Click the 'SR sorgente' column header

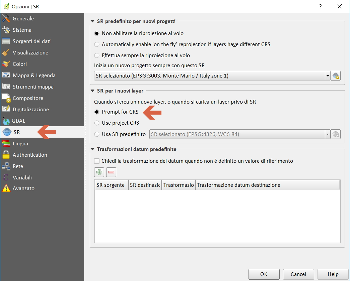coord(111,185)
